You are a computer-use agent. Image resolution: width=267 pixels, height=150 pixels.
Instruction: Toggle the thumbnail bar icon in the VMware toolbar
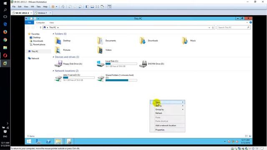point(92,7)
